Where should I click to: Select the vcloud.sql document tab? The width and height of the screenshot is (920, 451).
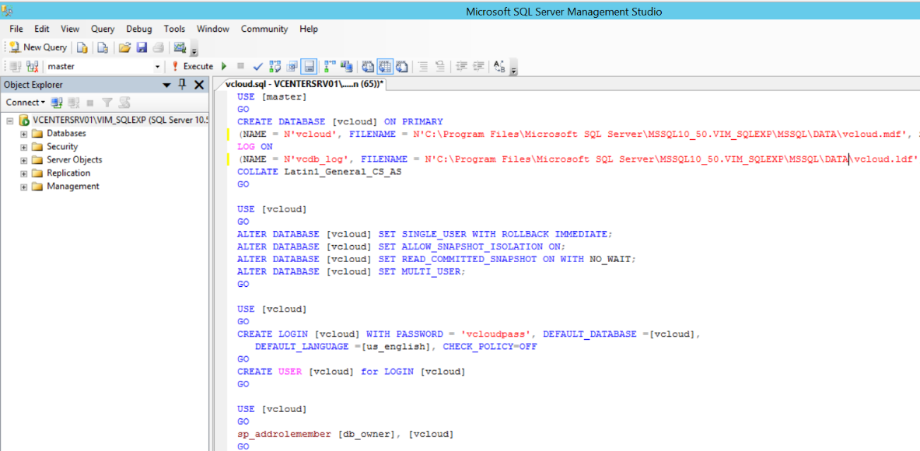[x=305, y=85]
